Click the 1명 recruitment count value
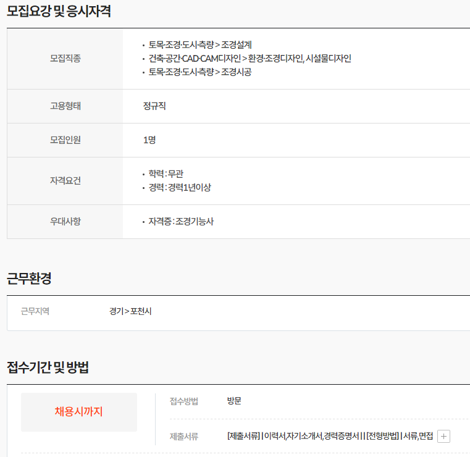470x457 pixels. point(149,140)
